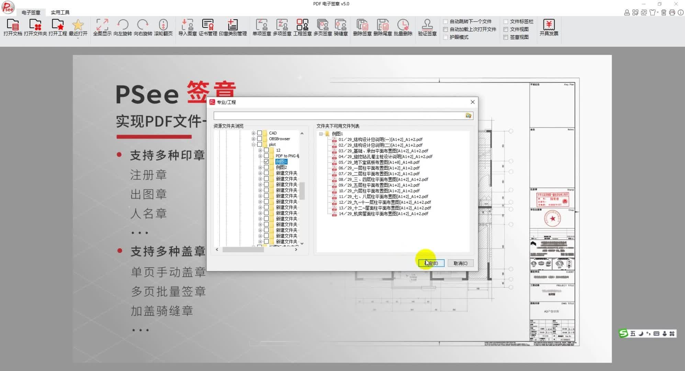Expand the PDF to PNG folder node
Viewport: 685px width, 371px height.
[x=260, y=156]
